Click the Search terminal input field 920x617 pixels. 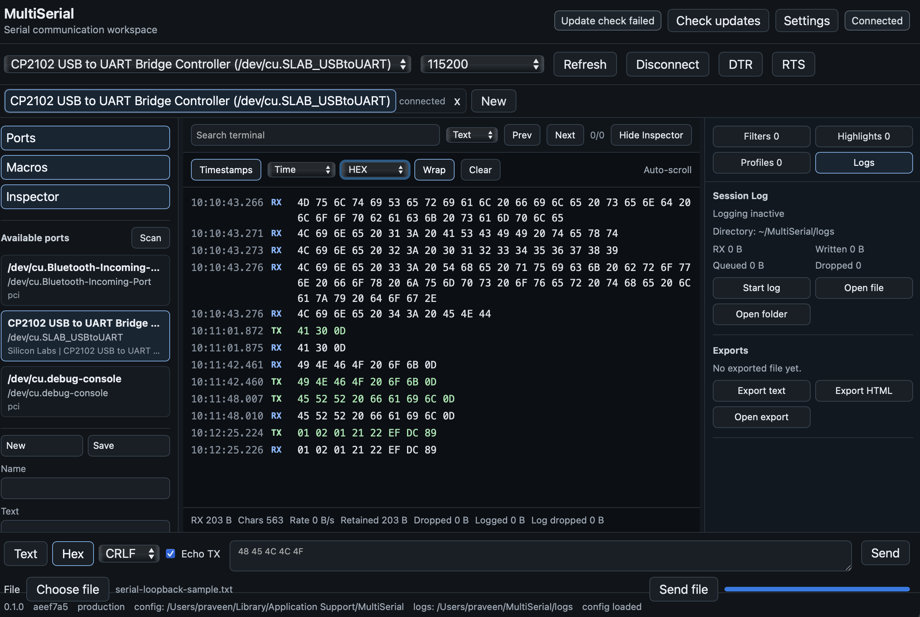pos(315,135)
